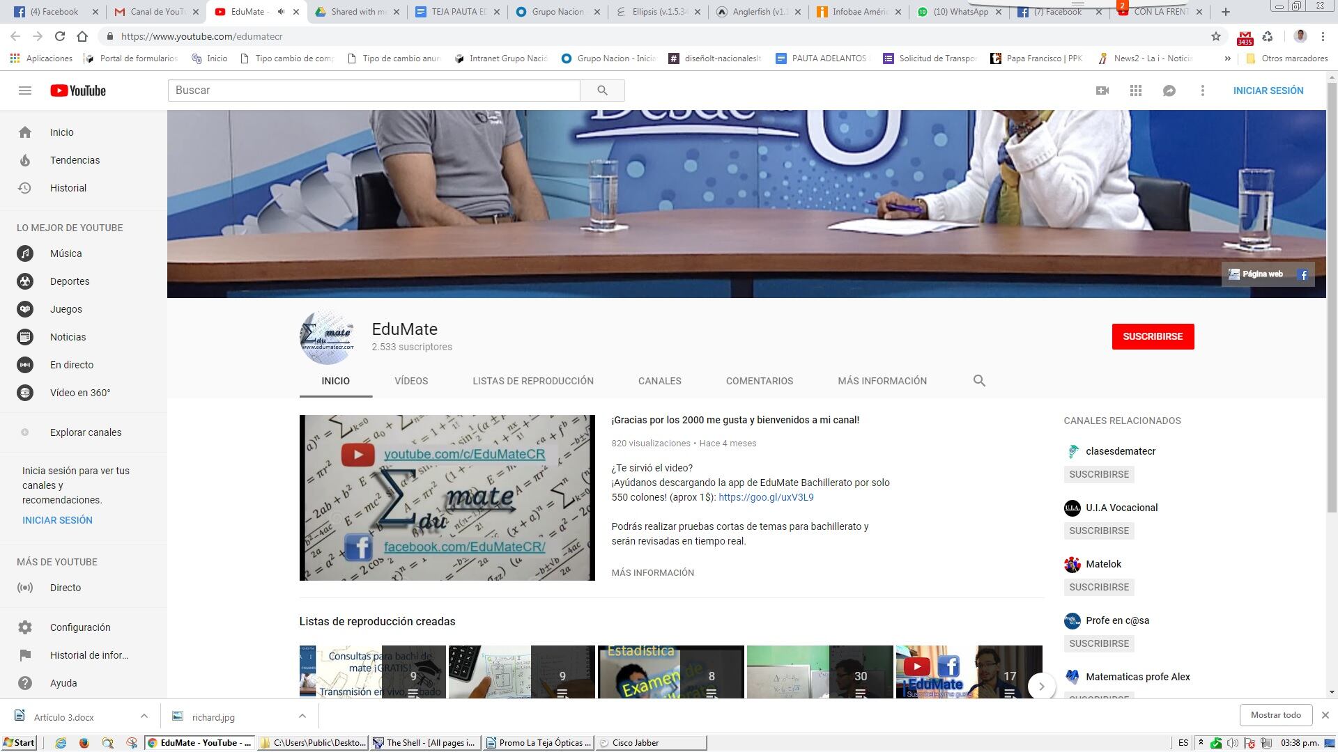Open the YouTube hamburger guide menu
Image resolution: width=1338 pixels, height=752 pixels.
25,91
